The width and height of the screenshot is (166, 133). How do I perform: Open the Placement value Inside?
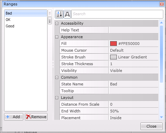133,117
